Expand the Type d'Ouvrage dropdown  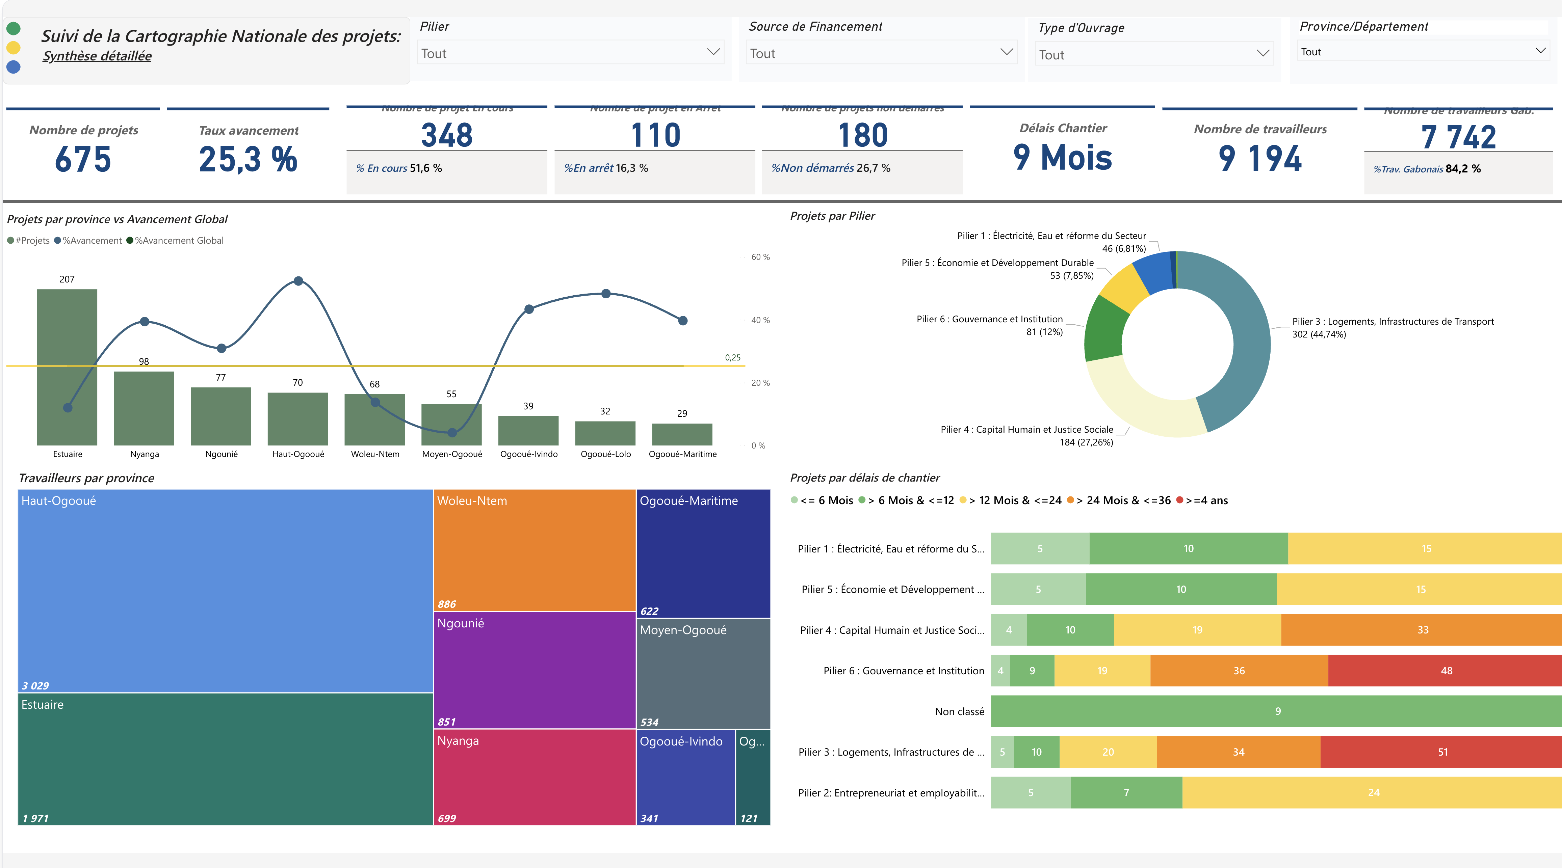pos(1262,54)
